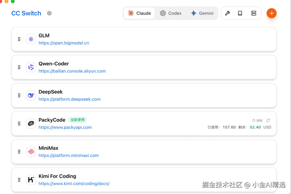
Task: Open the server stack icon in toolbar
Action: [254, 13]
